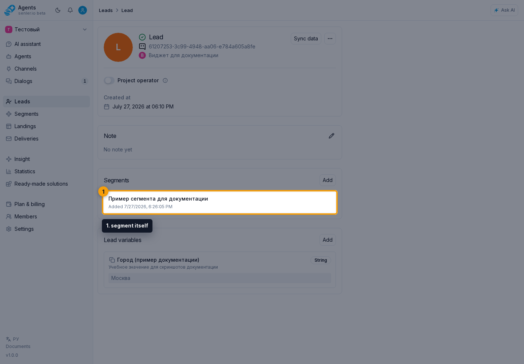The image size is (524, 364).
Task: Click the Agents logo icon
Action: 10,10
